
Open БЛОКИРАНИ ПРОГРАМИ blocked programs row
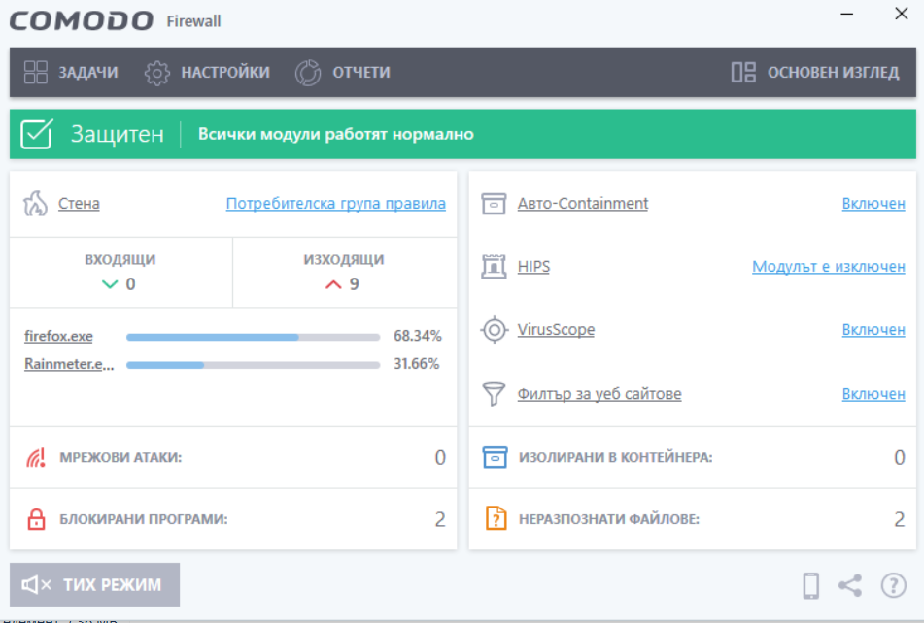(x=233, y=519)
